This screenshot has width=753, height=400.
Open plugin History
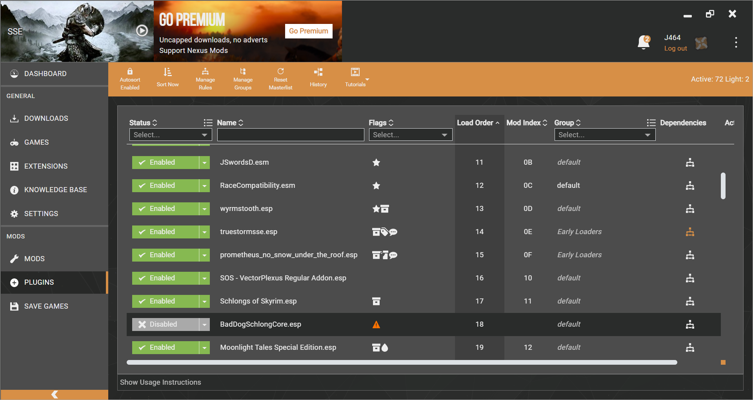tap(318, 78)
